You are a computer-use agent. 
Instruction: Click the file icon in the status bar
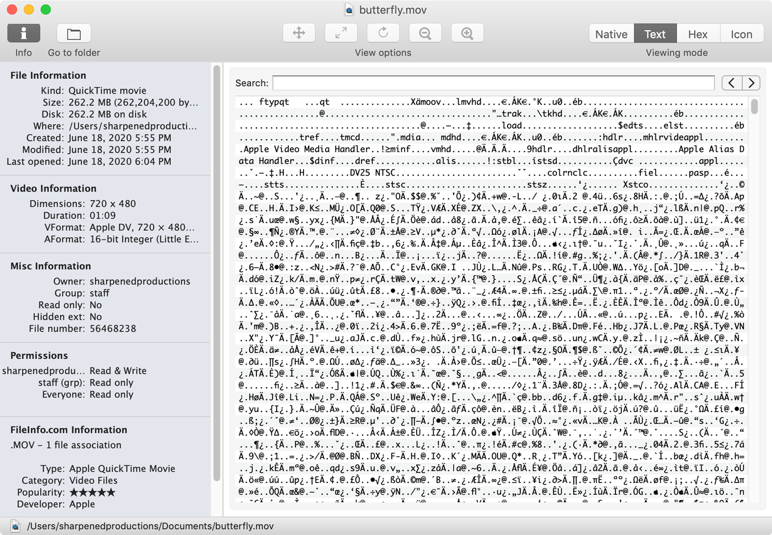pyautogui.click(x=16, y=526)
